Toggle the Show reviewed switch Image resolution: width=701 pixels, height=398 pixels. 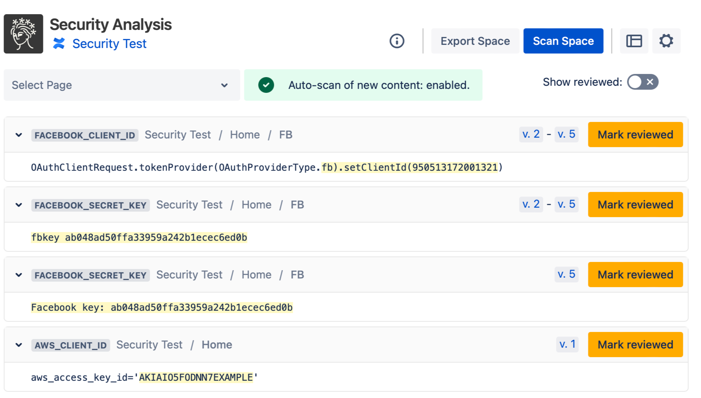click(x=642, y=82)
